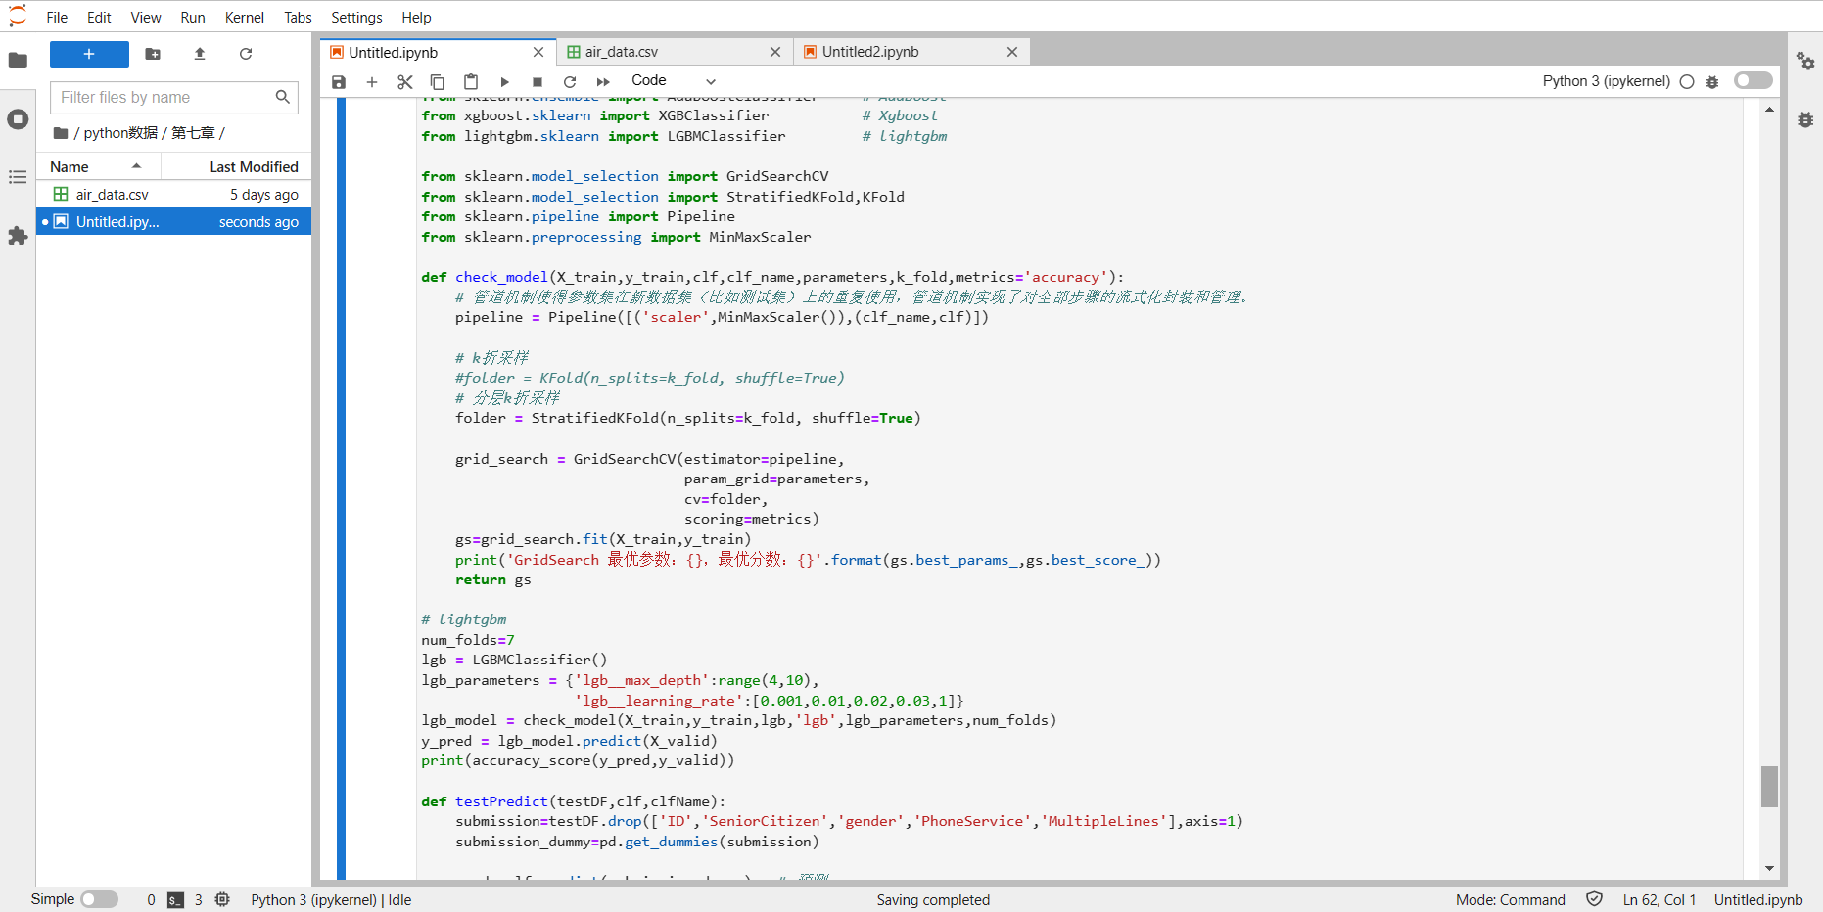Click the Python 3 (ipykernel) kernel name
The image size is (1823, 912).
(1606, 81)
